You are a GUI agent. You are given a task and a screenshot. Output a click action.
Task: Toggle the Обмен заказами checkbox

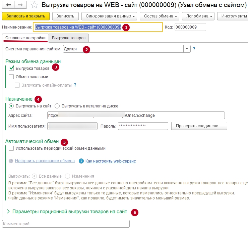click(x=12, y=77)
